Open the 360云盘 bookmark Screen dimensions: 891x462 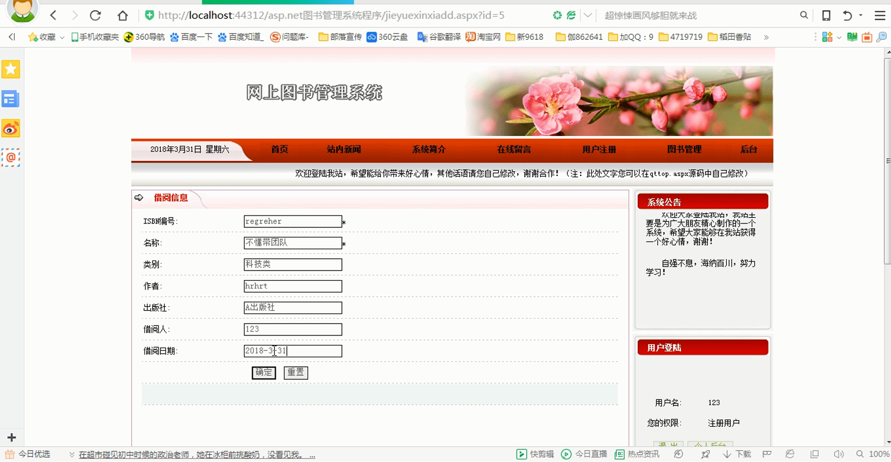(x=387, y=37)
